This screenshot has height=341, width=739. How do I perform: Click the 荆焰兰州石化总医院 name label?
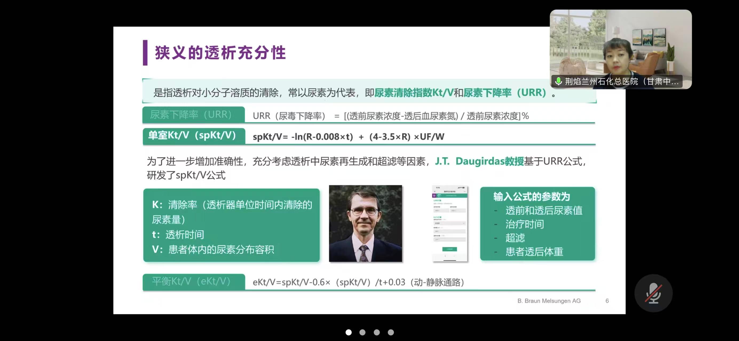pos(621,82)
